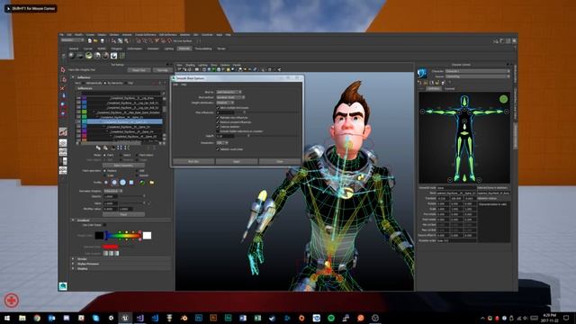Select the square brush profile

click(x=131, y=182)
